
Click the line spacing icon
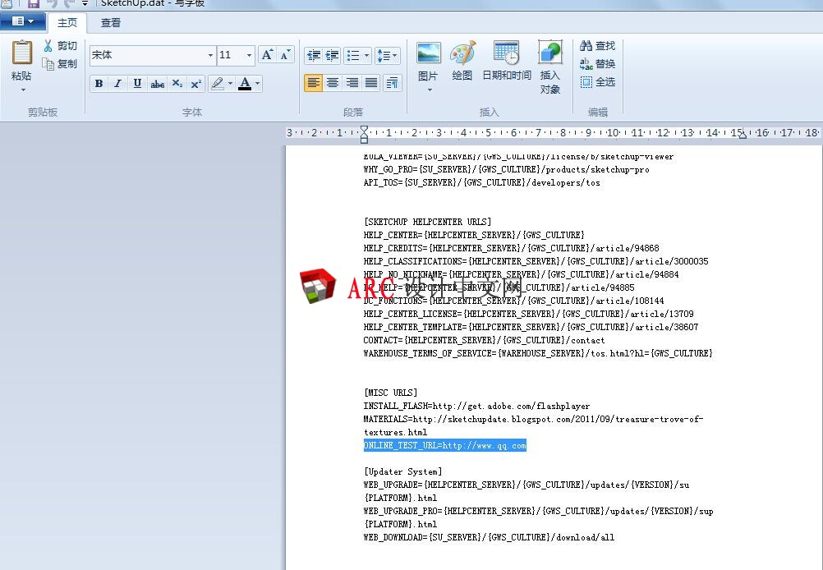click(388, 55)
